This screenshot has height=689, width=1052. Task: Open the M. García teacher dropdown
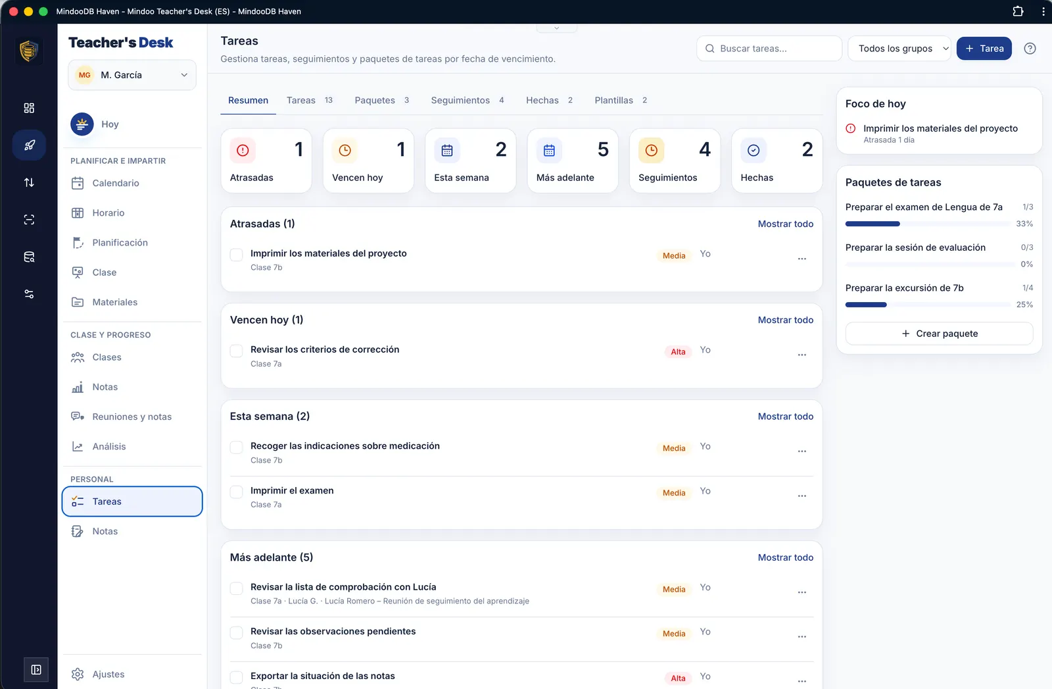click(x=132, y=75)
